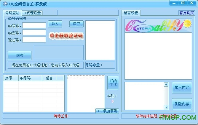This screenshot has height=125, width=198.
Task: Click 单击获取验证码 captcha image
Action: (x=66, y=36)
